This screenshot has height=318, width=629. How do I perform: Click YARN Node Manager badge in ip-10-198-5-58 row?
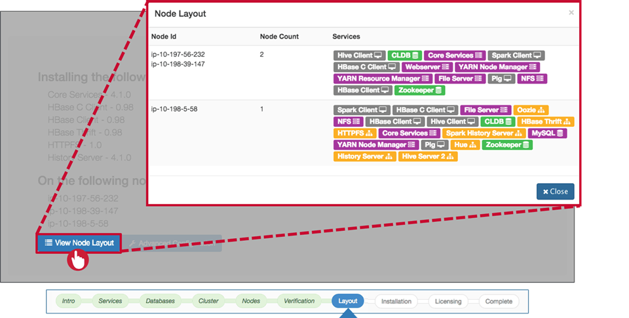coord(376,145)
